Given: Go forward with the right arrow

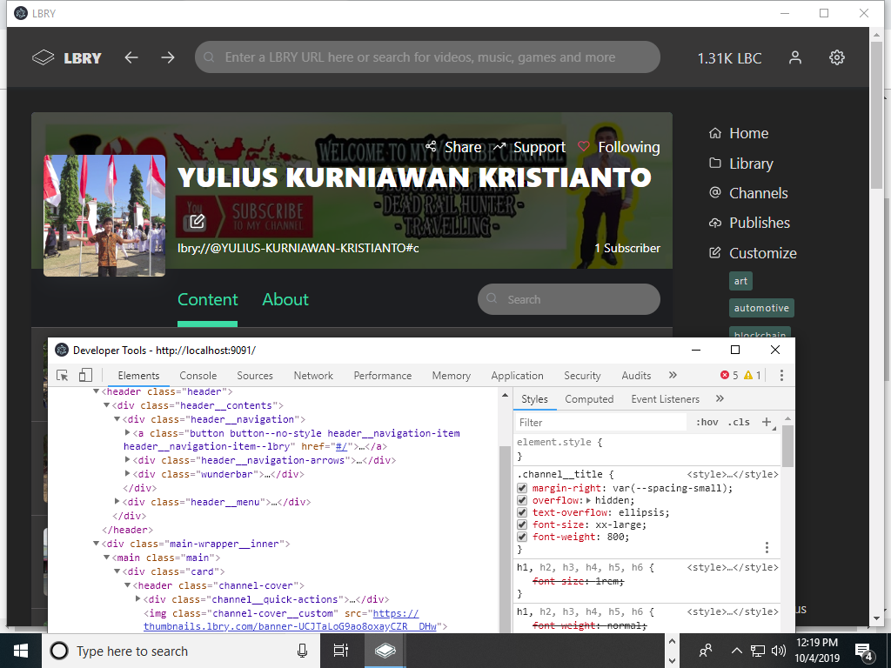Looking at the screenshot, I should [168, 57].
